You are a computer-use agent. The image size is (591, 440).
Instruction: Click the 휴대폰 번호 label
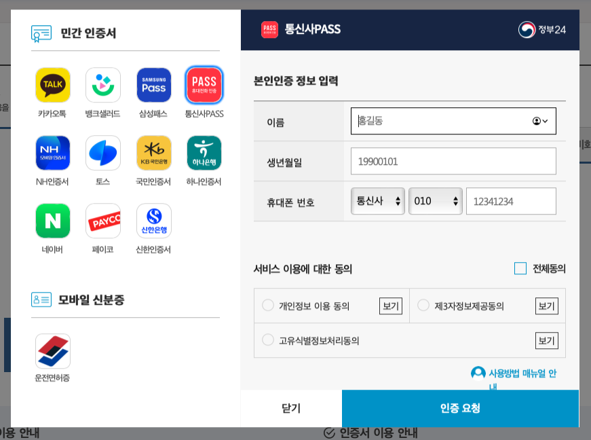coord(290,202)
